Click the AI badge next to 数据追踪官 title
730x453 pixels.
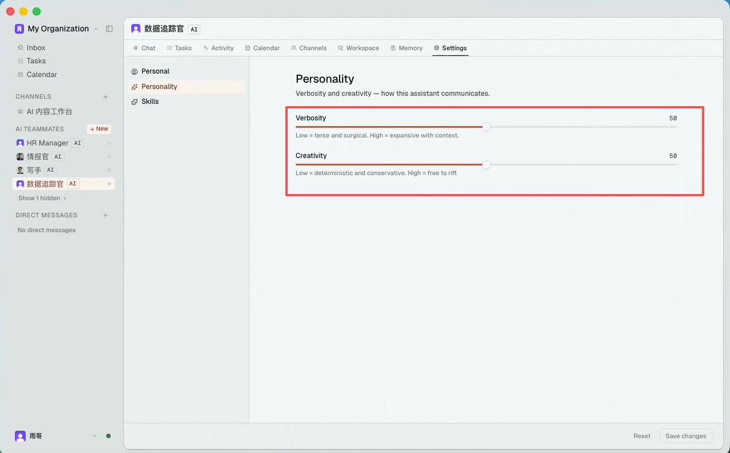pos(194,29)
